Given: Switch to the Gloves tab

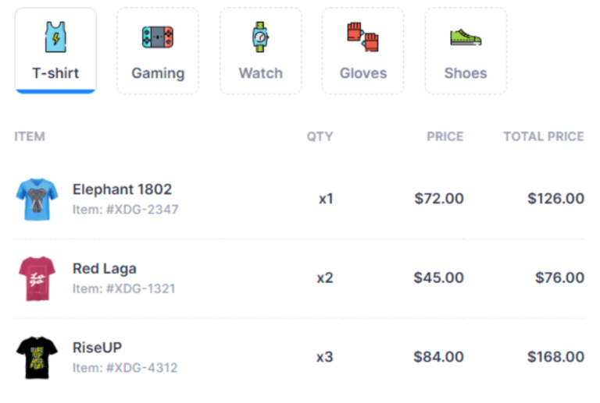Looking at the screenshot, I should [362, 73].
